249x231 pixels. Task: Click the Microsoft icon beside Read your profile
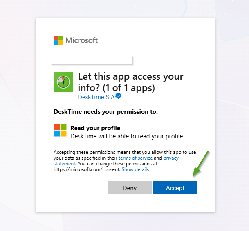click(x=60, y=130)
